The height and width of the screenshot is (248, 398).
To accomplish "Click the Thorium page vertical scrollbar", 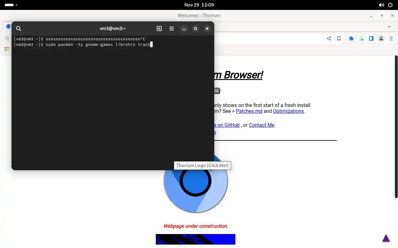I will pos(396,126).
